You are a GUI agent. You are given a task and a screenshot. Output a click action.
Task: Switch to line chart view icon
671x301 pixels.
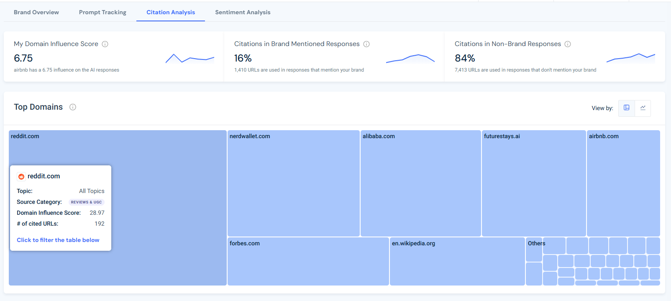[643, 108]
